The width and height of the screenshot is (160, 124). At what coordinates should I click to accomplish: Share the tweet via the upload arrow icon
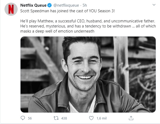coord(131,118)
